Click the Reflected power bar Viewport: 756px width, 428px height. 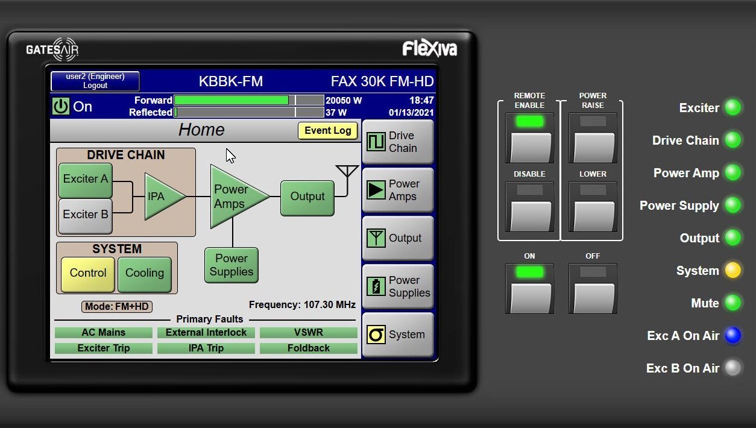249,112
